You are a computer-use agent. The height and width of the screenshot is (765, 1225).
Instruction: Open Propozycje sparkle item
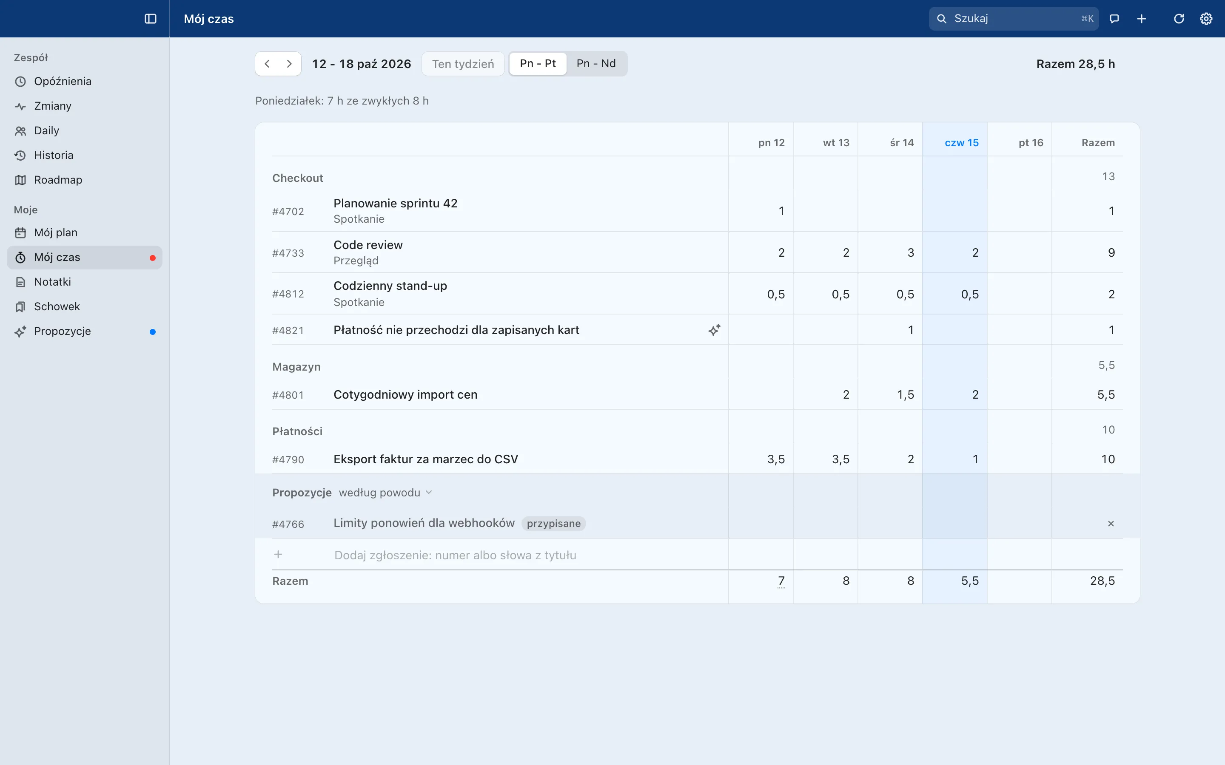click(x=85, y=331)
